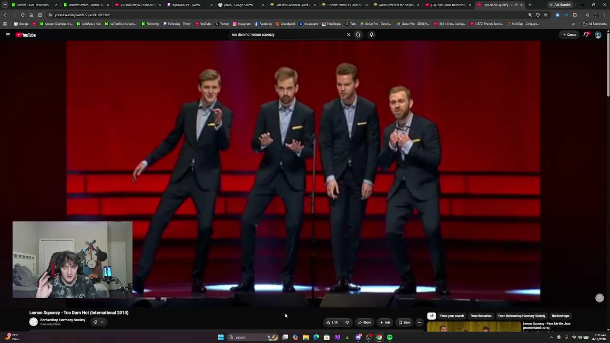
Task: Launch File Explorer from the taskbar
Action: [305, 337]
